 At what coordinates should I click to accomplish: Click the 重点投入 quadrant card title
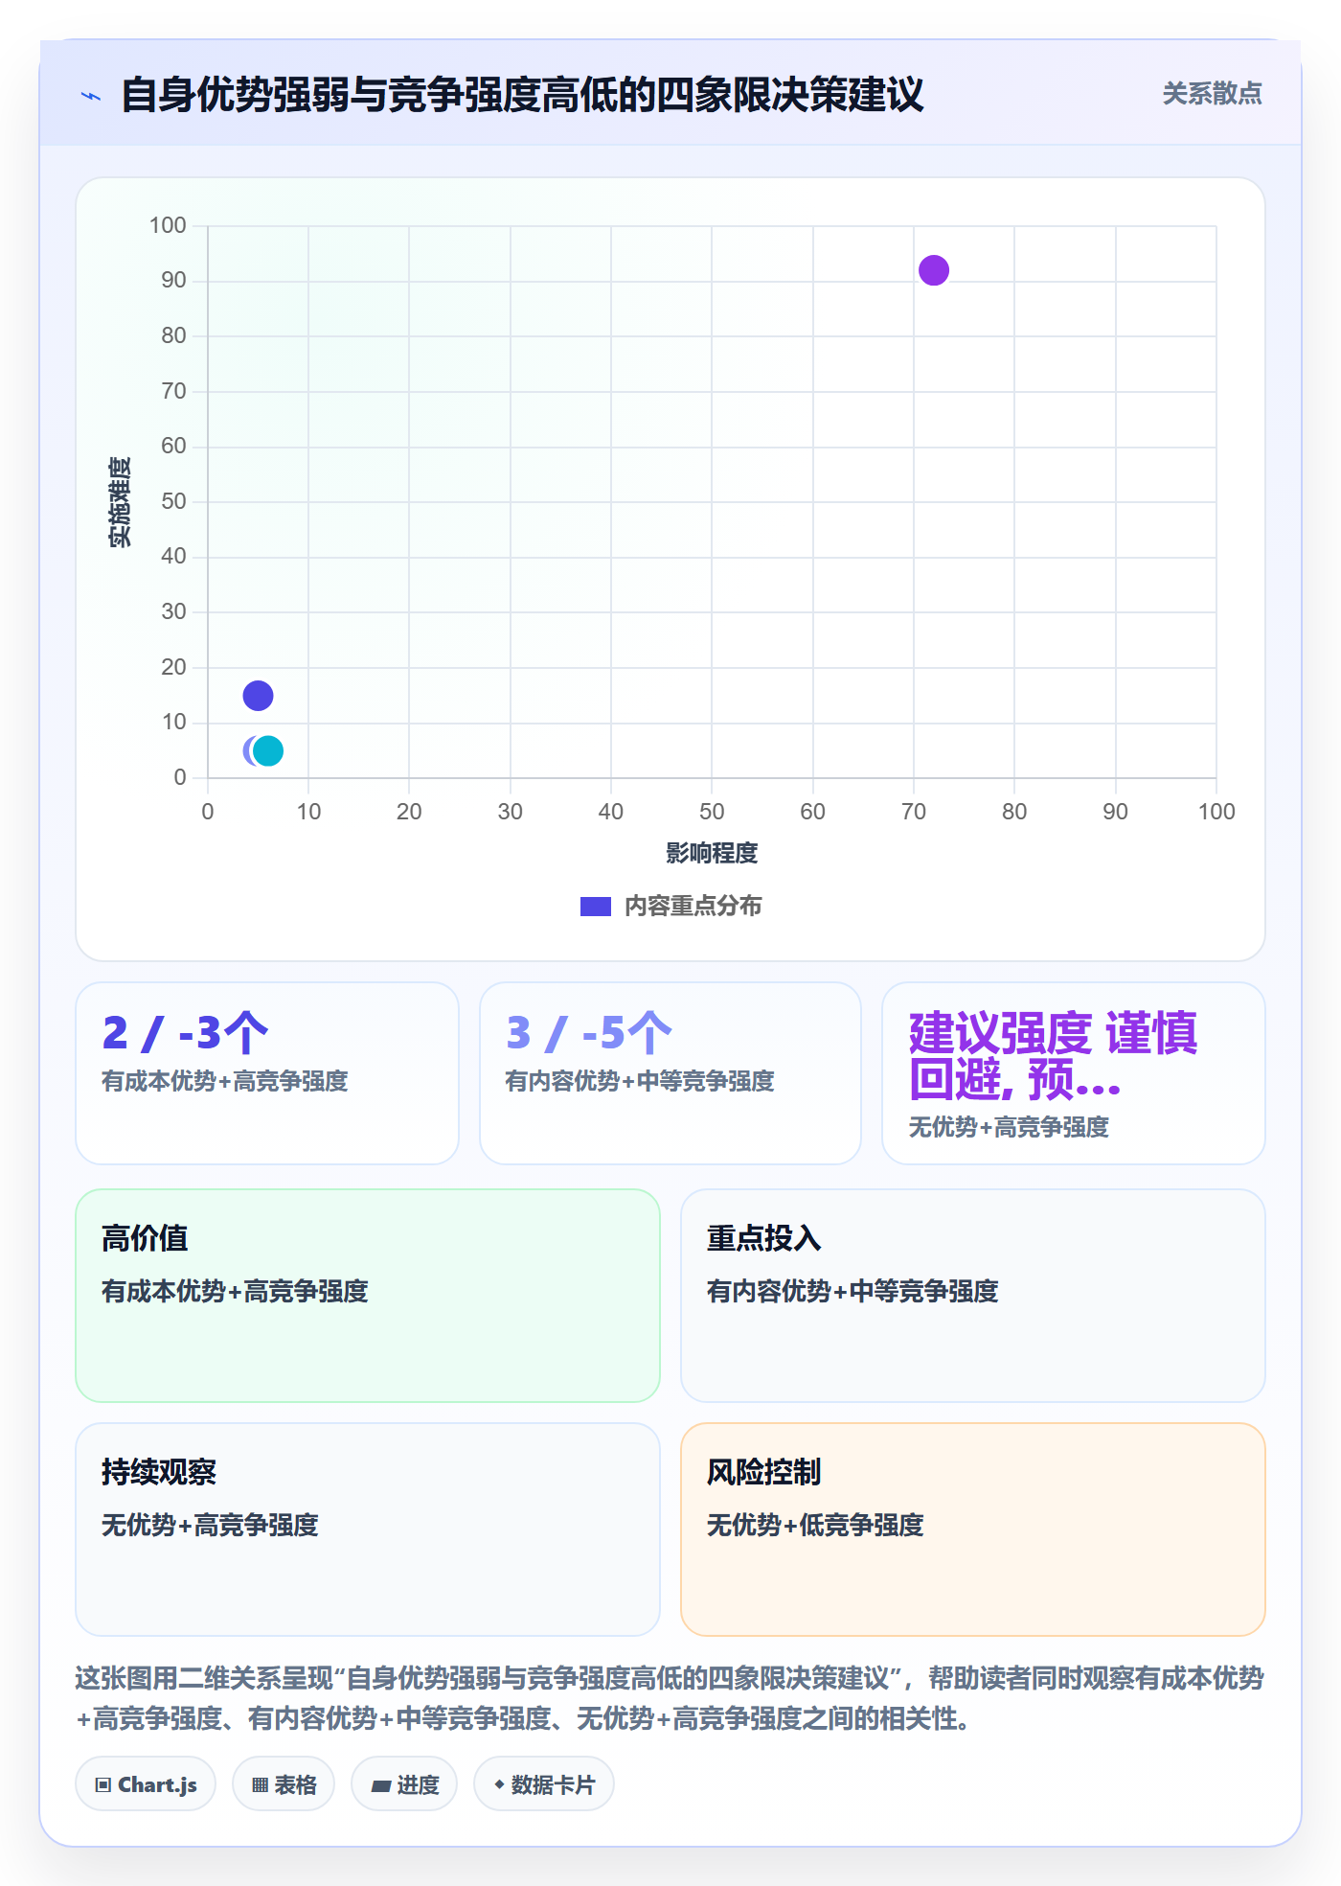[764, 1238]
